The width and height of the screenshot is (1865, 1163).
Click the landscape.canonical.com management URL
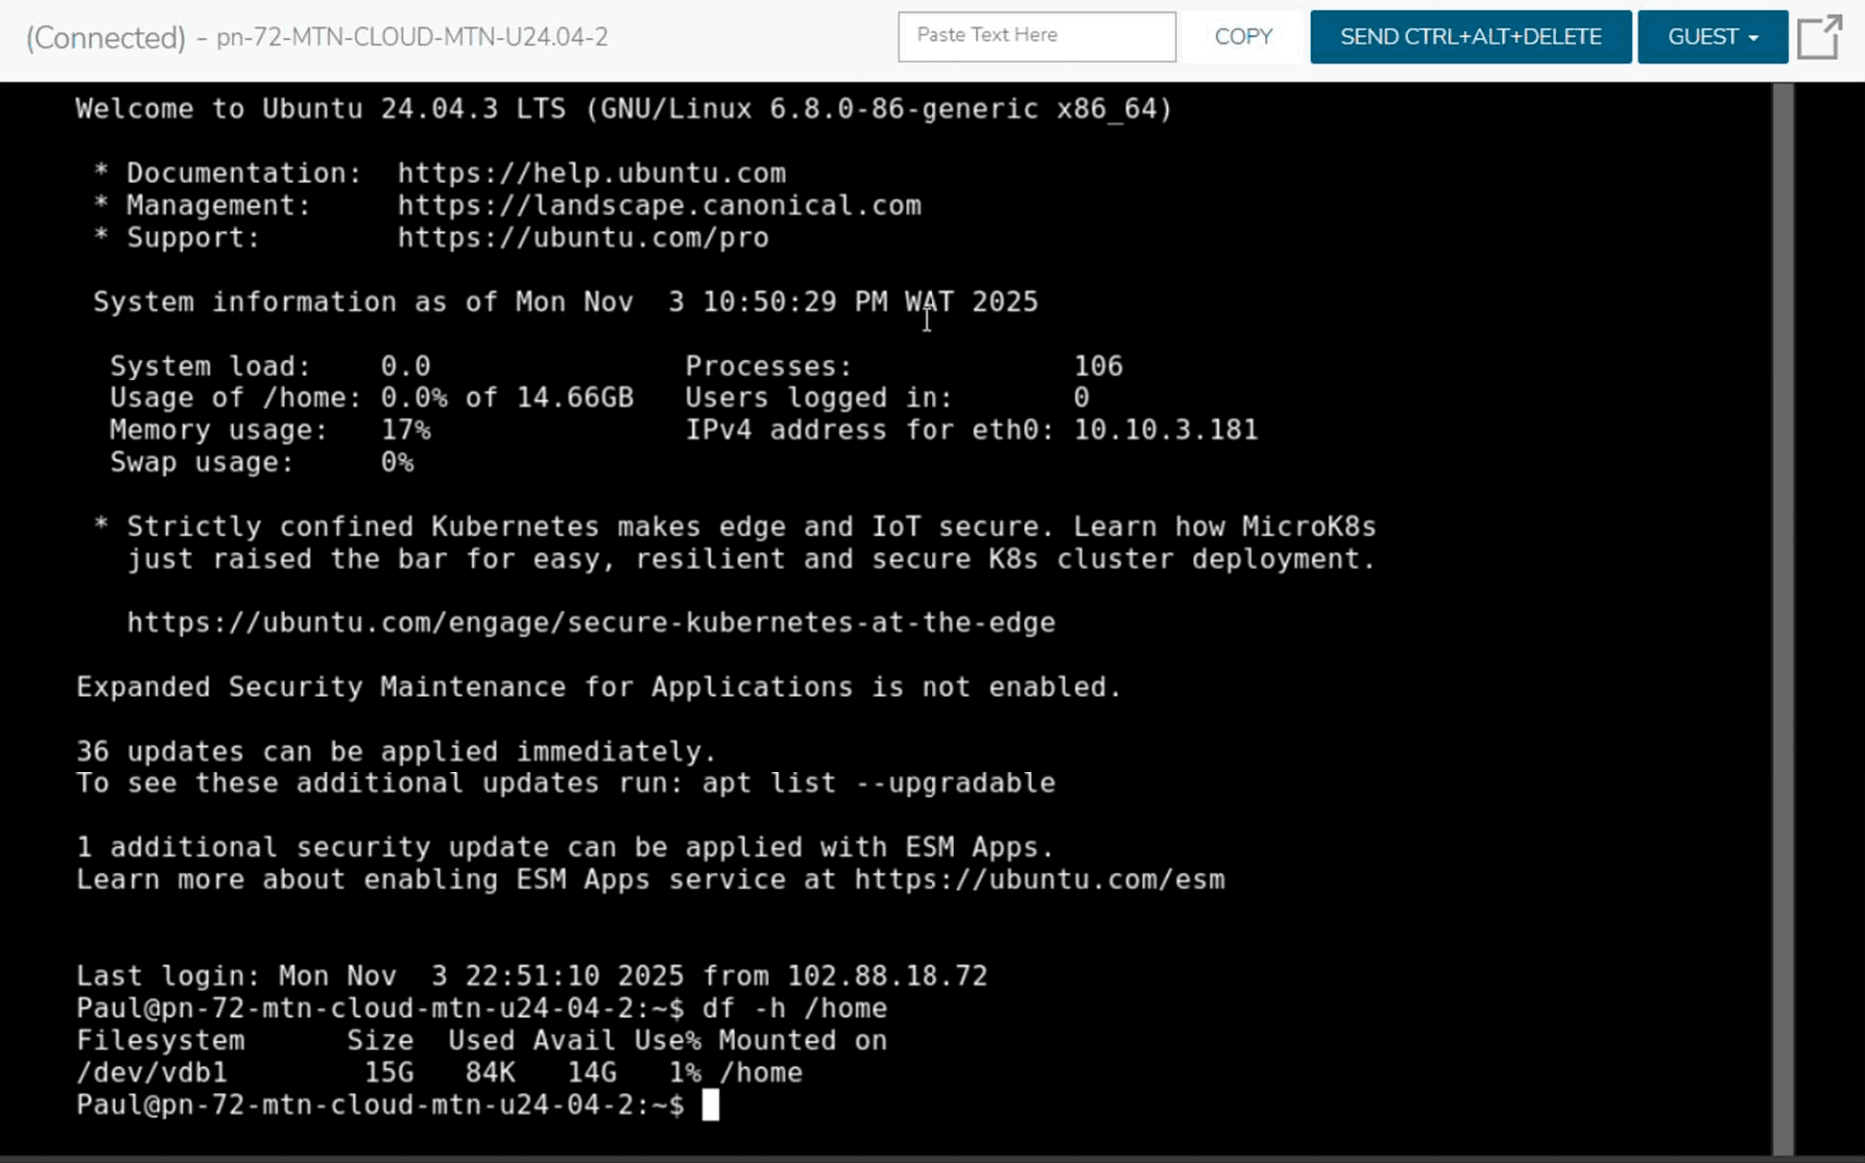coord(659,205)
